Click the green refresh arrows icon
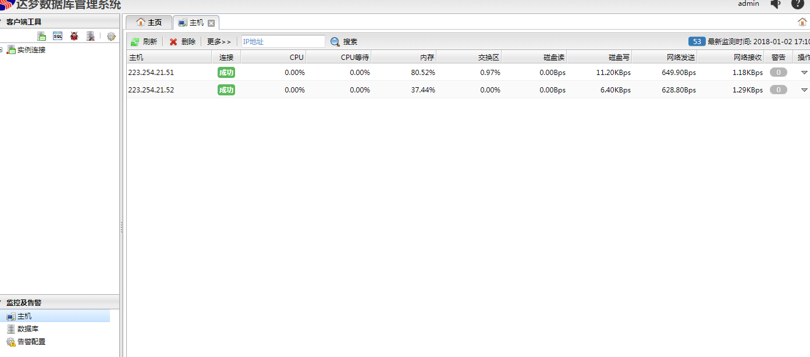The width and height of the screenshot is (810, 357). [x=135, y=42]
